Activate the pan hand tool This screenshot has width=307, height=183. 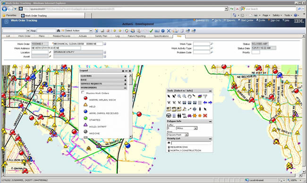(x=189, y=96)
